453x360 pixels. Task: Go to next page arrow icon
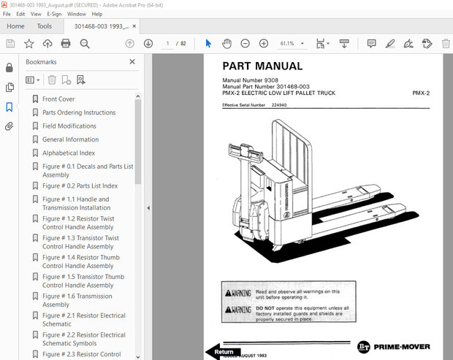point(148,44)
